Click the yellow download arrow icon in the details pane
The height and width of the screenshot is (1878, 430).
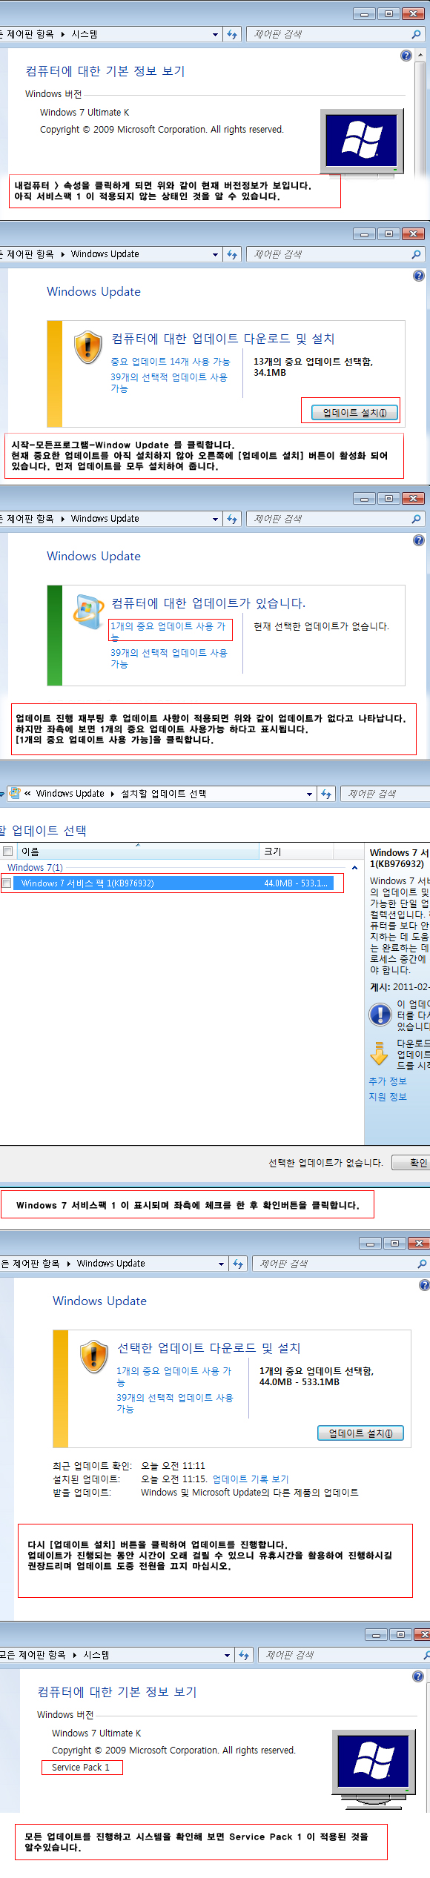click(379, 1052)
